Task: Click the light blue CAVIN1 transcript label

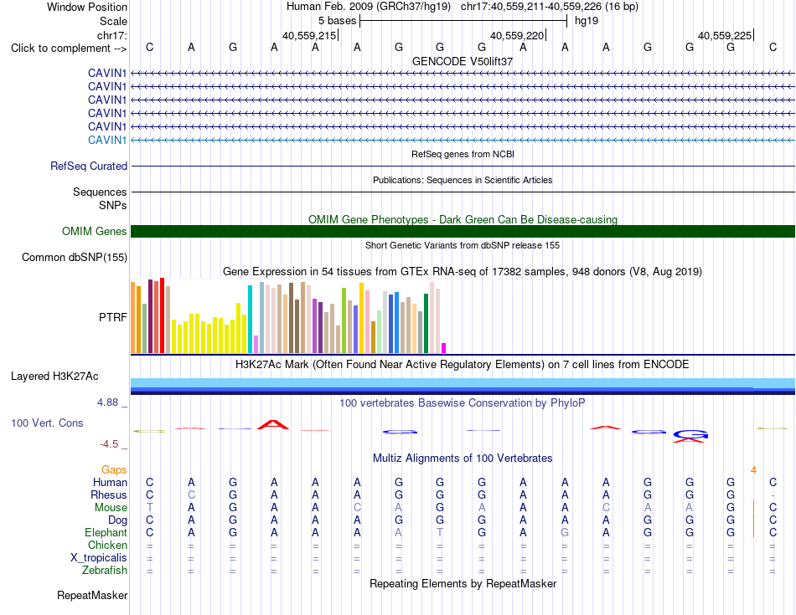Action: click(107, 140)
